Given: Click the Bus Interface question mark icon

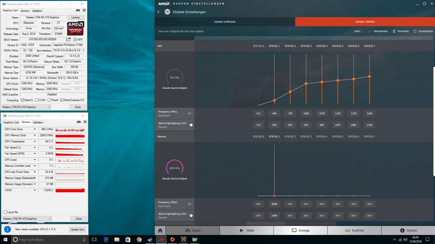Looking at the screenshot, I should 83,50.
